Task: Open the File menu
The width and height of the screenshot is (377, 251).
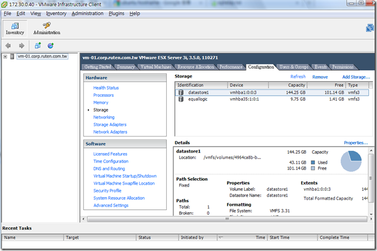Action: pos(8,13)
